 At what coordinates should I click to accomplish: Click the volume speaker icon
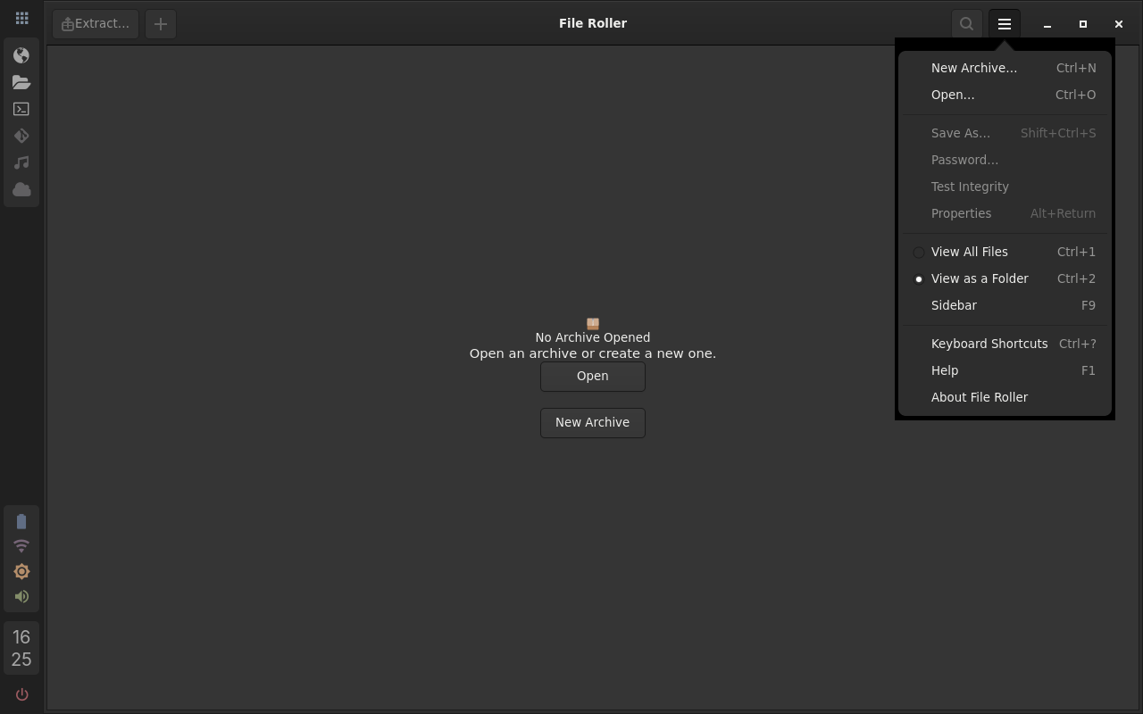coord(21,596)
